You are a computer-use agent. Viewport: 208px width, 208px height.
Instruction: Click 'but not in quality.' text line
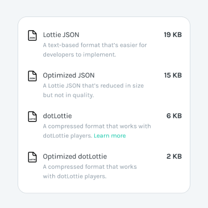click(x=68, y=95)
